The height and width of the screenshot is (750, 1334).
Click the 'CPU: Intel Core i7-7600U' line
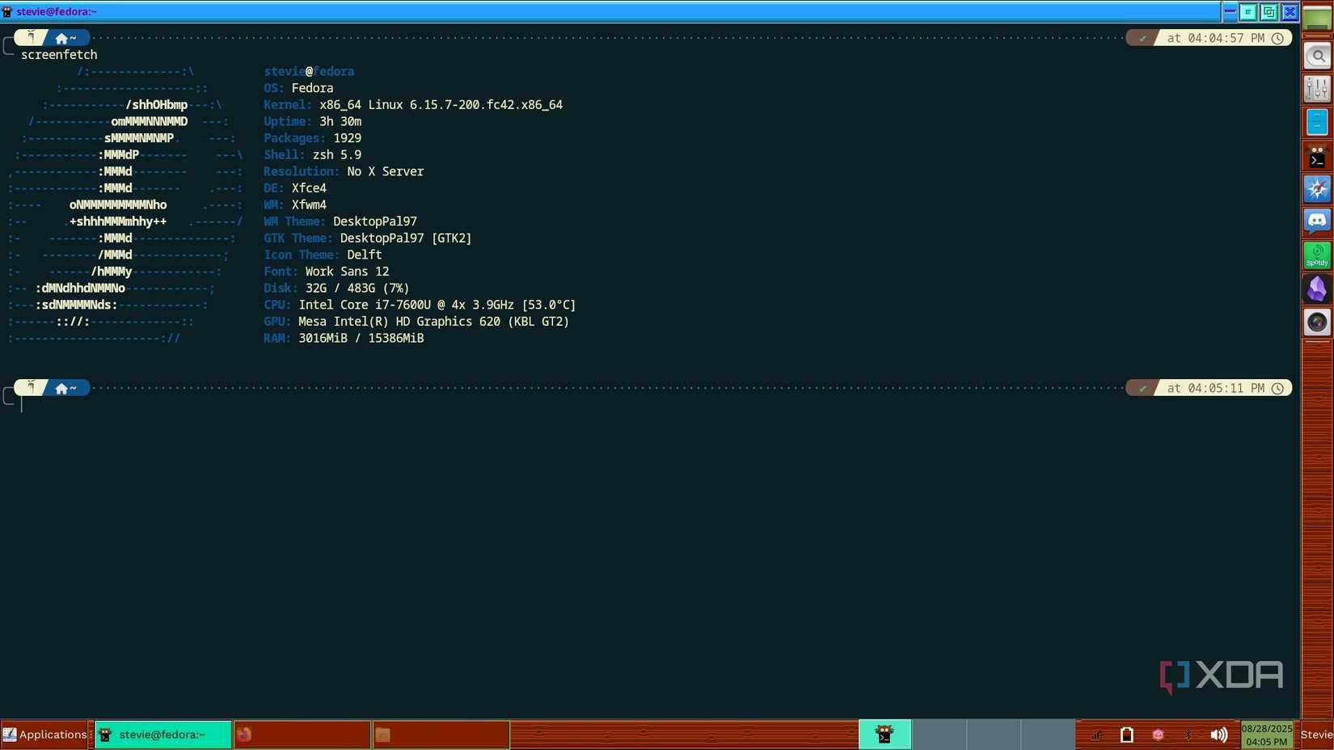pyautogui.click(x=420, y=305)
